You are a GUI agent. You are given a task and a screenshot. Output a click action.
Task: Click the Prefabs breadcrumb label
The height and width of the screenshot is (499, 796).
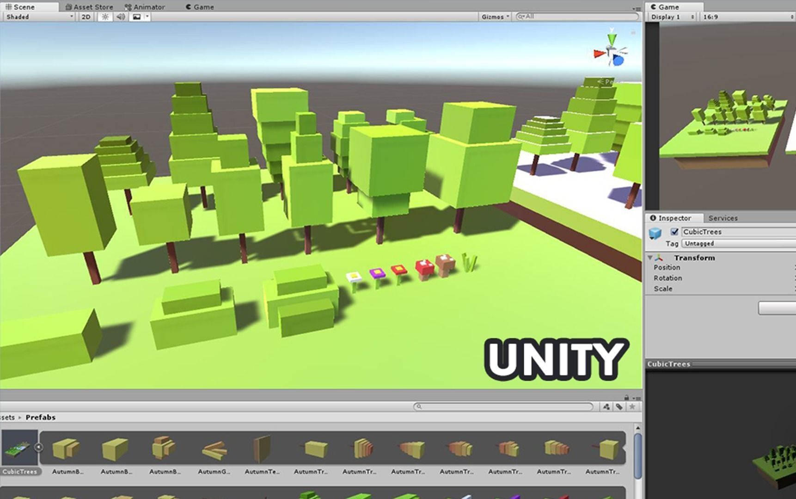pos(40,417)
